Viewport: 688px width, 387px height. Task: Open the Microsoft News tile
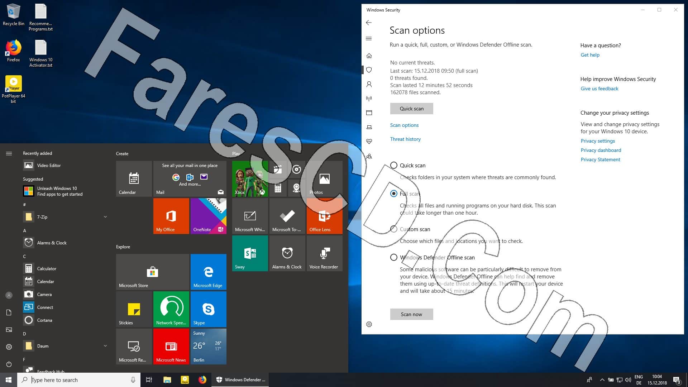(x=171, y=347)
